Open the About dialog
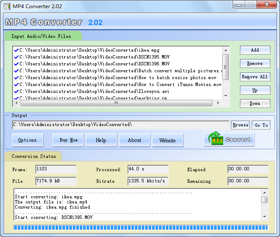 (x=134, y=140)
